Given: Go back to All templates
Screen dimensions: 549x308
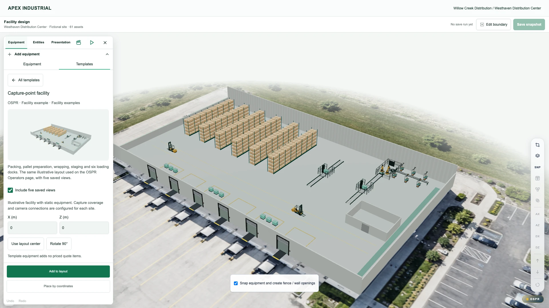Looking at the screenshot, I should 25,80.
